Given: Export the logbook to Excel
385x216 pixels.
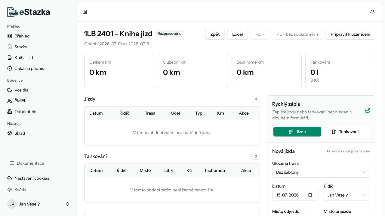Looking at the screenshot, I should [237, 34].
